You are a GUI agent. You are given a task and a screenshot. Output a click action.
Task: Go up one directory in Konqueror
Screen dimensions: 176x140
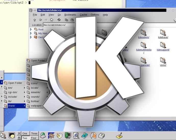point(35,20)
